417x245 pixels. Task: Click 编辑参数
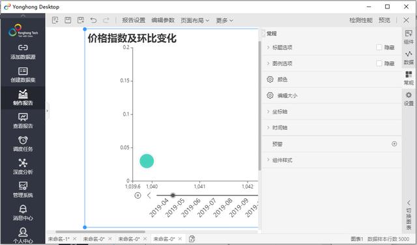coord(163,20)
